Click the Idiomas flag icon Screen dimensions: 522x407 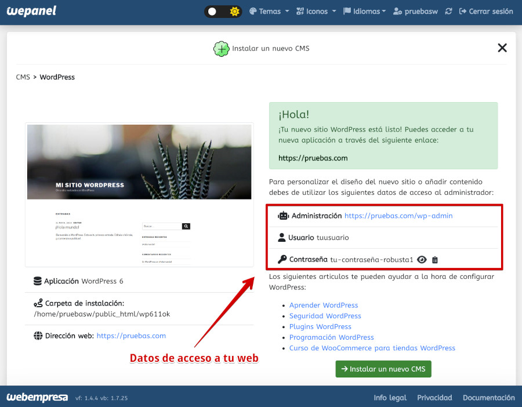(x=347, y=11)
